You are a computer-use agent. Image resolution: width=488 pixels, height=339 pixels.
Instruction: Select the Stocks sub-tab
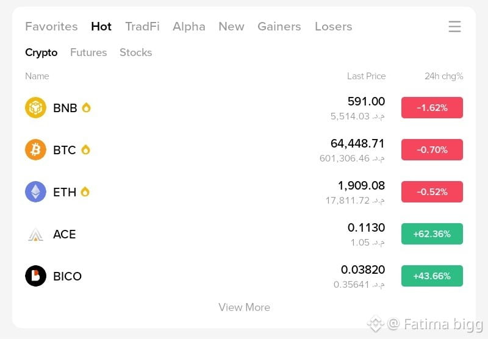pyautogui.click(x=135, y=52)
